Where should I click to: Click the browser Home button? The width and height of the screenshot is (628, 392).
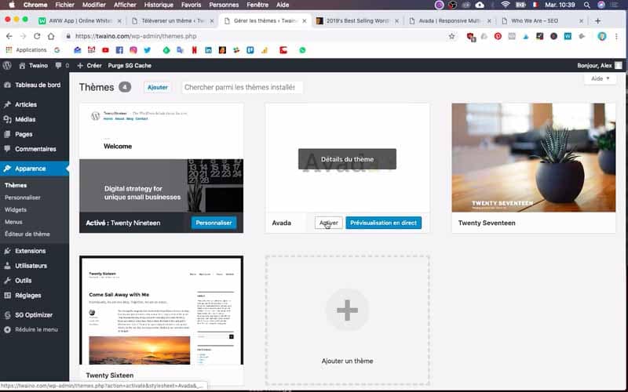pos(51,36)
